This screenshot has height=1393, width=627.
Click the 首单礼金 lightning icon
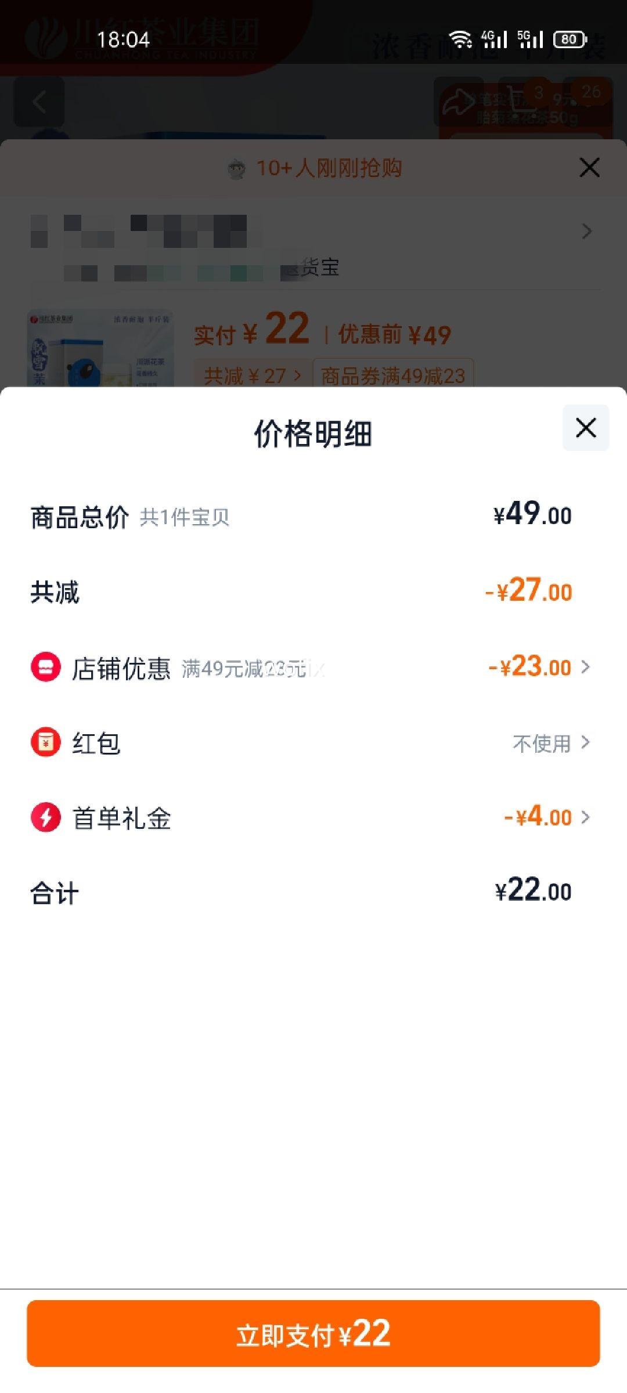(46, 817)
